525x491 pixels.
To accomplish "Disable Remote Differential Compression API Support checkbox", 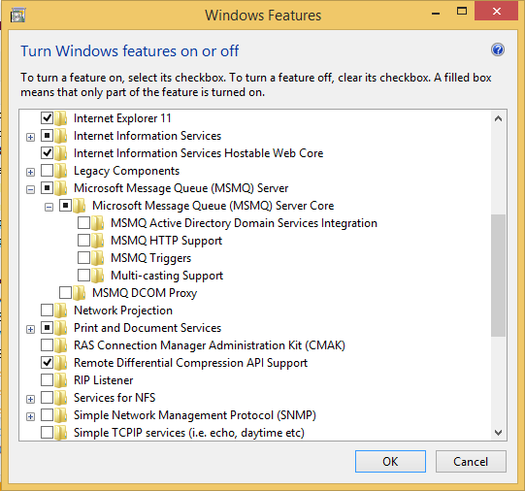I will point(47,363).
